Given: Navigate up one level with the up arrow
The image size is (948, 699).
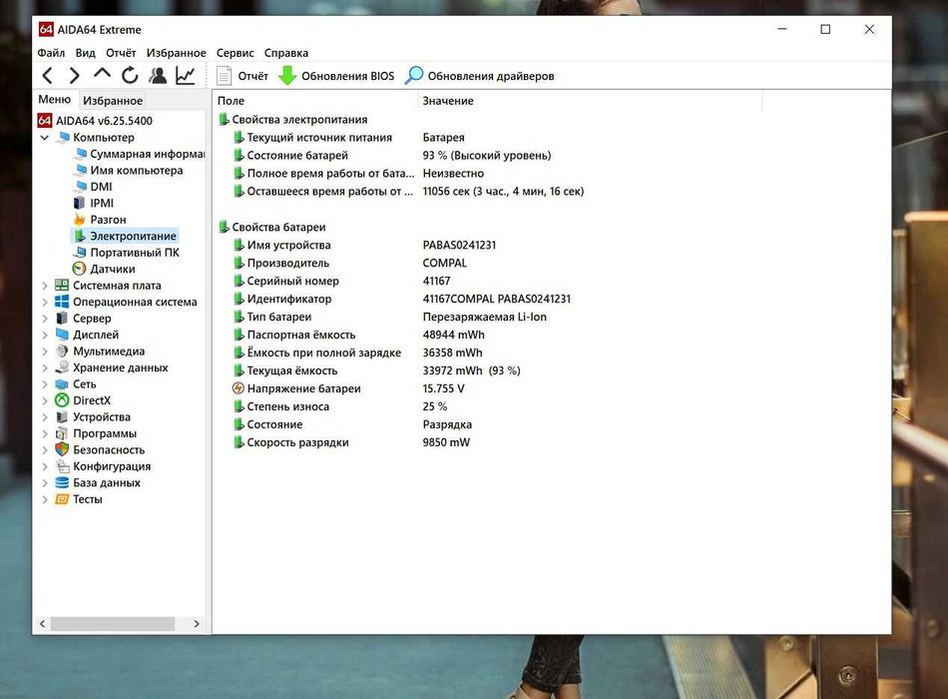Looking at the screenshot, I should point(102,75).
